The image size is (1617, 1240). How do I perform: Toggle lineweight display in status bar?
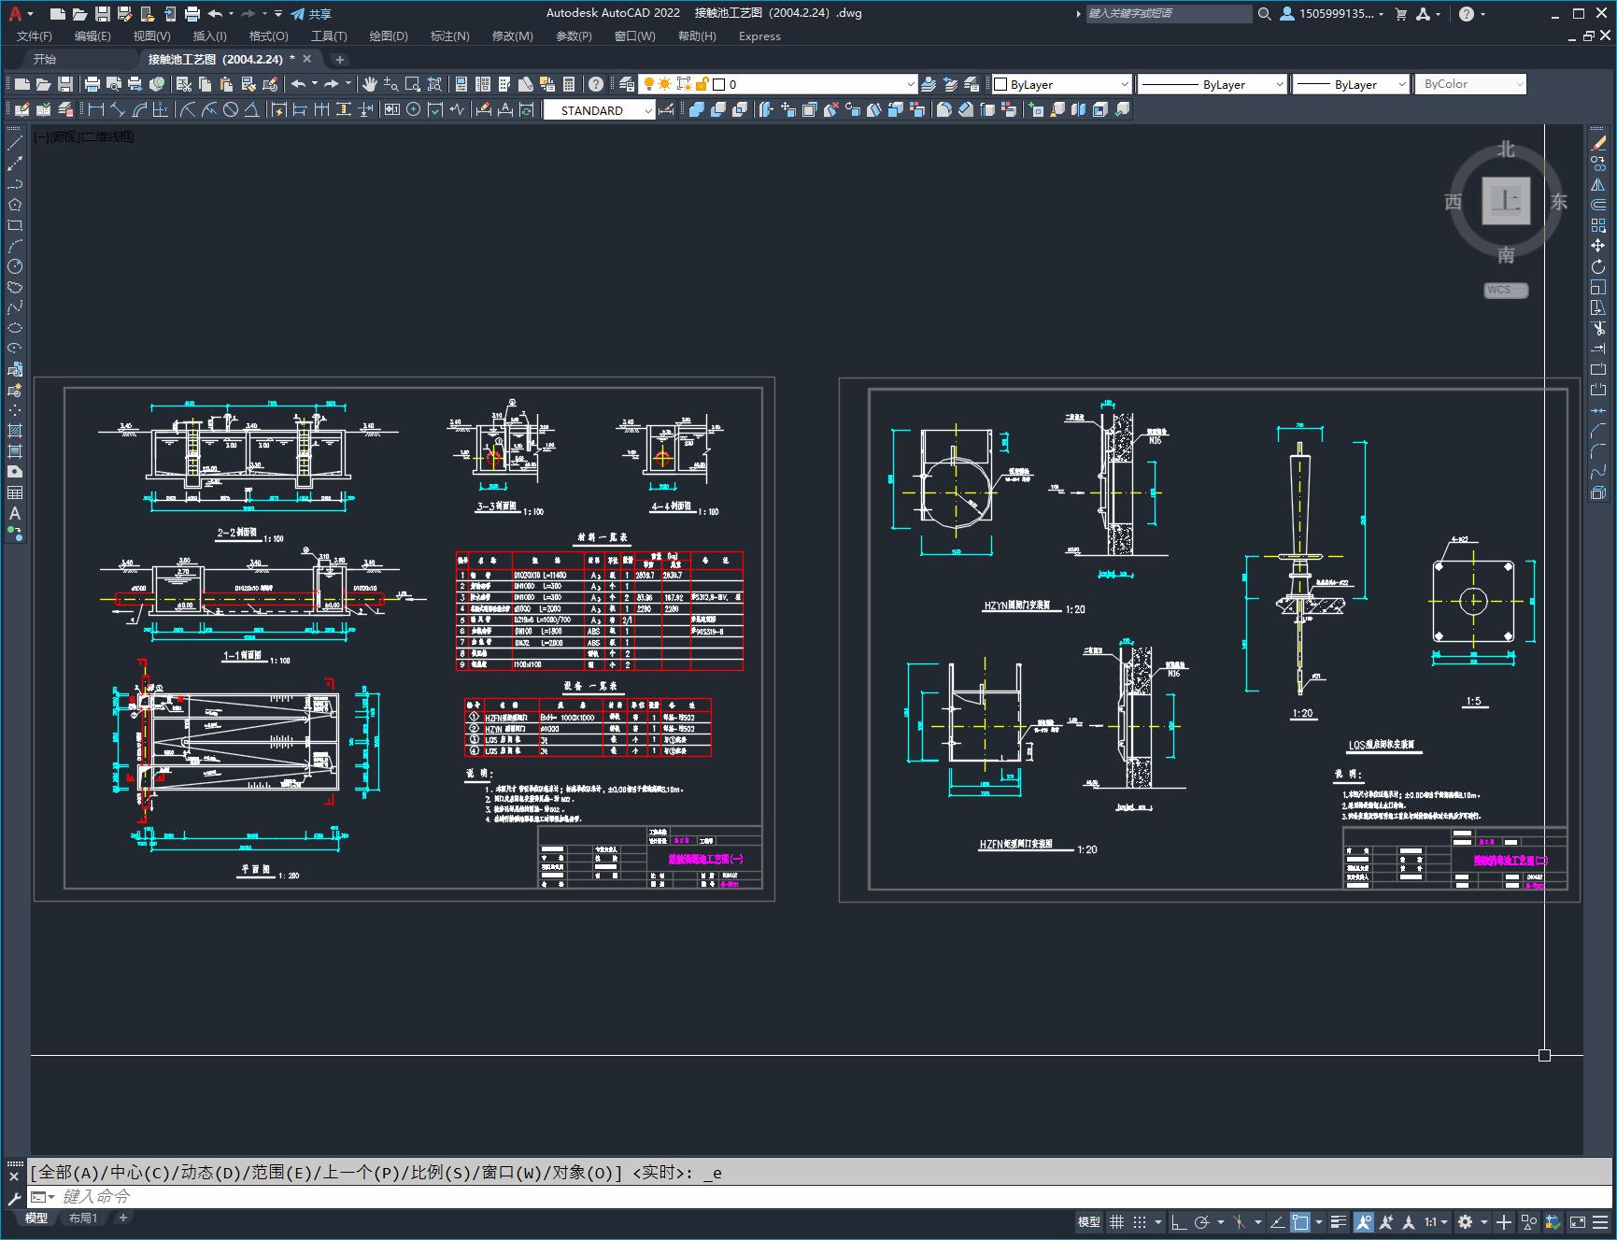click(x=1339, y=1221)
